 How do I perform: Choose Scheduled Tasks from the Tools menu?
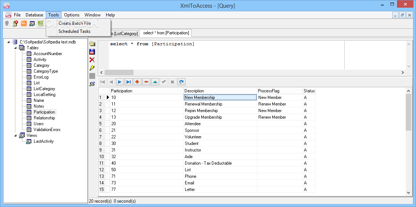pyautogui.click(x=78, y=31)
